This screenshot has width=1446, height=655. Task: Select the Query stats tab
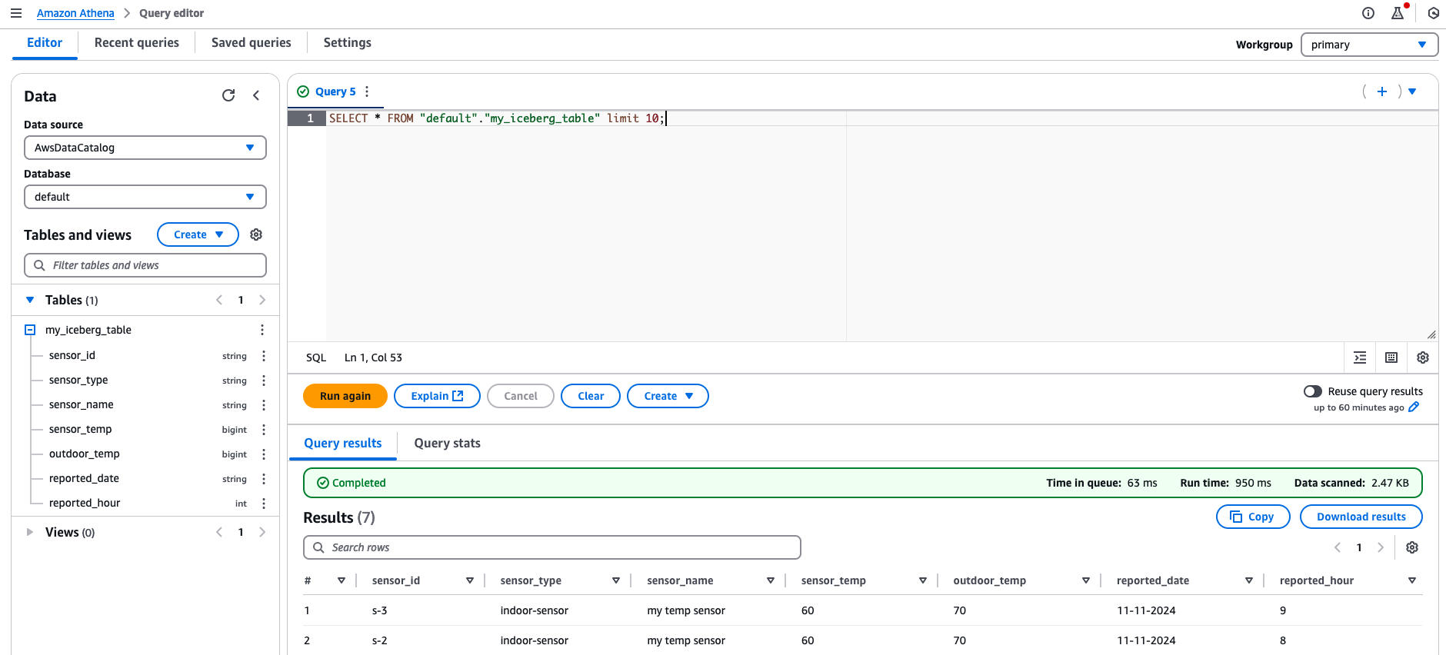point(448,443)
